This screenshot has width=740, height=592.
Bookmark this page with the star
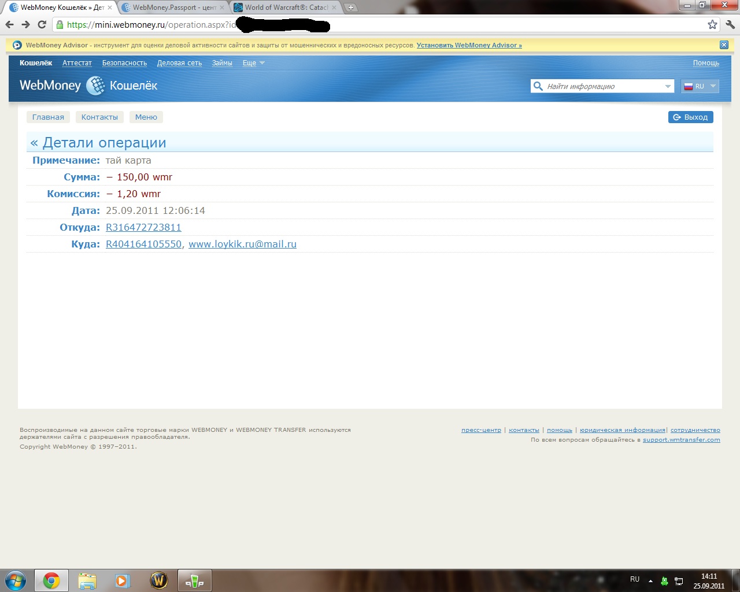(712, 25)
